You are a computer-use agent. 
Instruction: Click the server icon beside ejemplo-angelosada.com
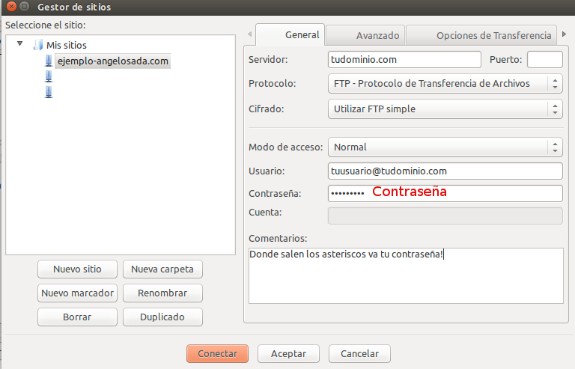[x=49, y=61]
